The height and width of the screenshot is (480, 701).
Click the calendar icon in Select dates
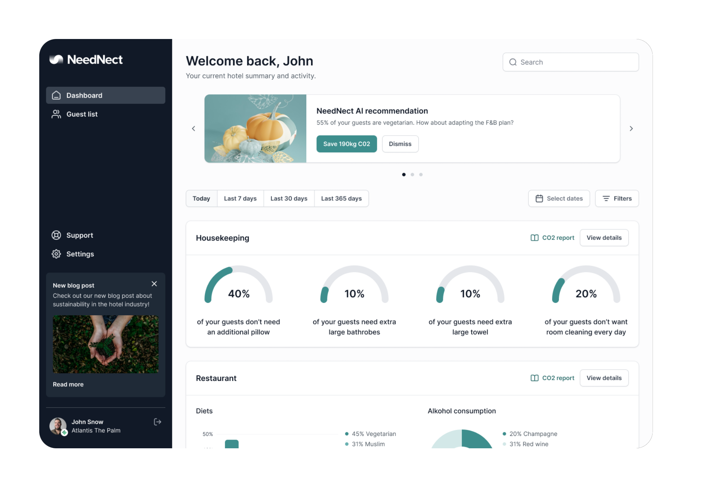[x=539, y=199]
